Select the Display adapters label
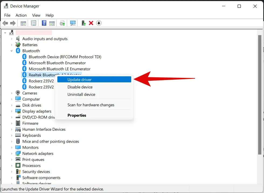The image size is (264, 193). pos(37,111)
